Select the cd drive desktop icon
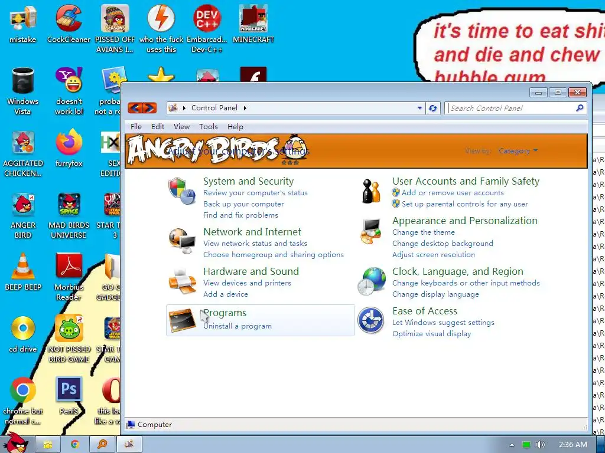The height and width of the screenshot is (453, 605). coord(23,328)
